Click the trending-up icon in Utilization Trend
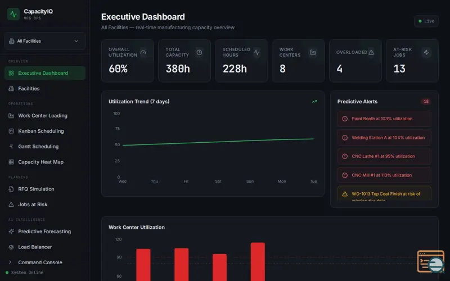Screen dimensions: 450x281 [314, 102]
